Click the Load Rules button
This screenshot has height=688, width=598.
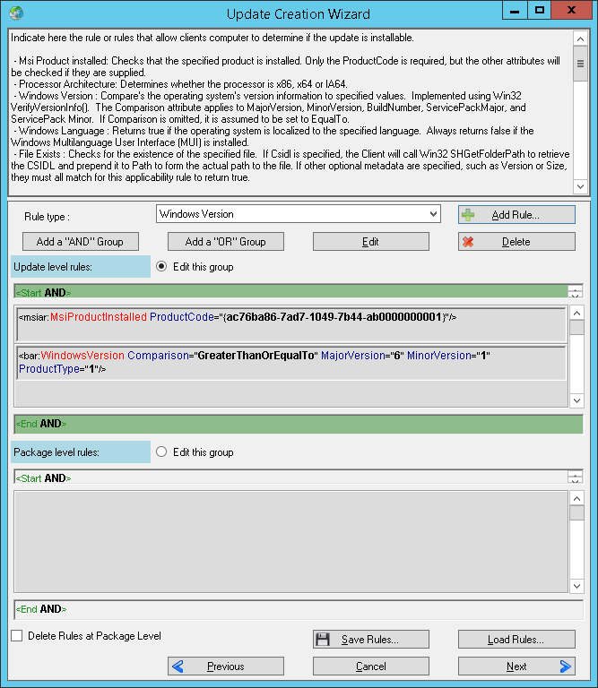coord(516,640)
